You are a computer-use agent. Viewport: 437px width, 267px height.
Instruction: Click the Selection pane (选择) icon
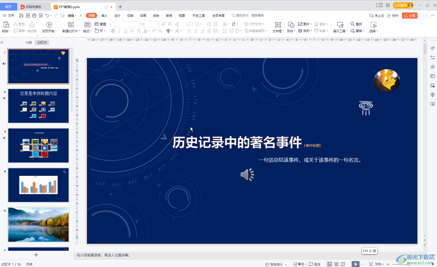coord(373,25)
